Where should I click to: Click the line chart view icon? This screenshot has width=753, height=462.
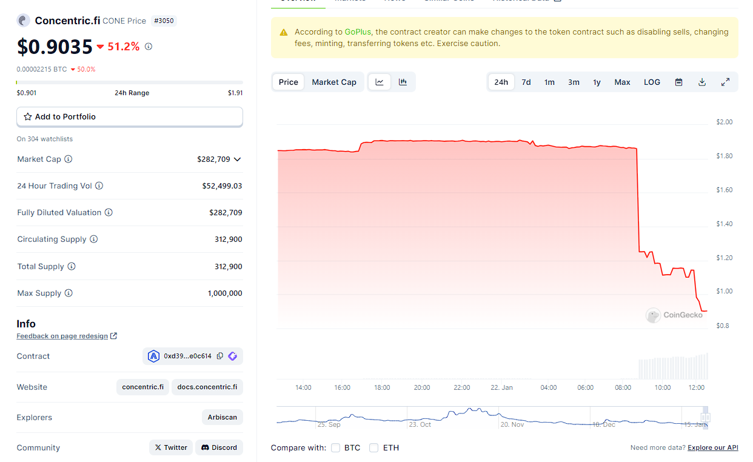pos(380,82)
